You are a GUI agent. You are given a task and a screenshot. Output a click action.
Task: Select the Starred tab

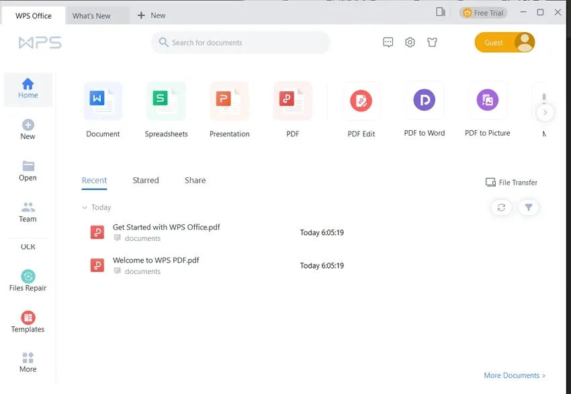146,181
